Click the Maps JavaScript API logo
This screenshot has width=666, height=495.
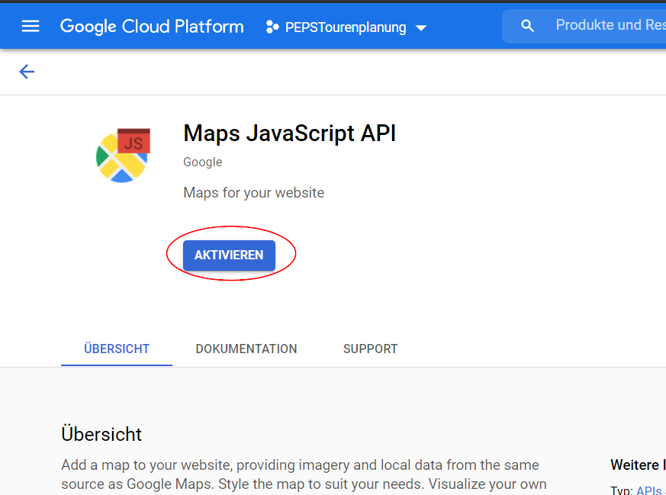[124, 156]
